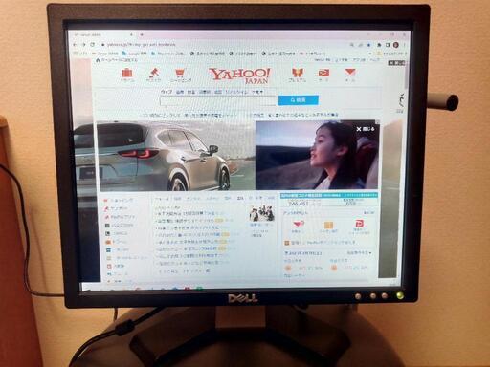Open the Mail envelope icon in header

pyautogui.click(x=350, y=73)
